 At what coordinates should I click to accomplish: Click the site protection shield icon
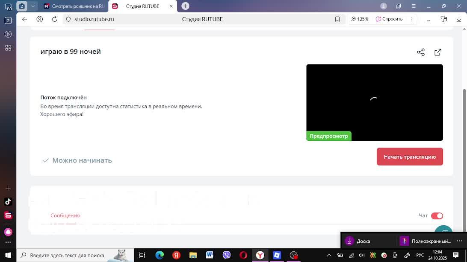pyautogui.click(x=68, y=19)
